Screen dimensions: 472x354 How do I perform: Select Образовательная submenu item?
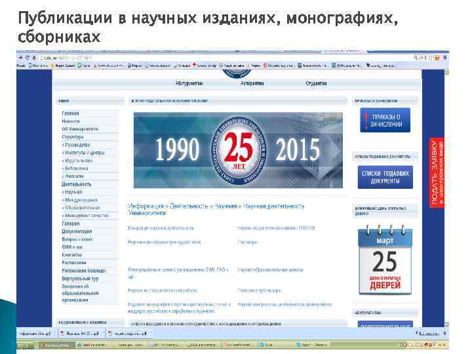tap(81, 208)
